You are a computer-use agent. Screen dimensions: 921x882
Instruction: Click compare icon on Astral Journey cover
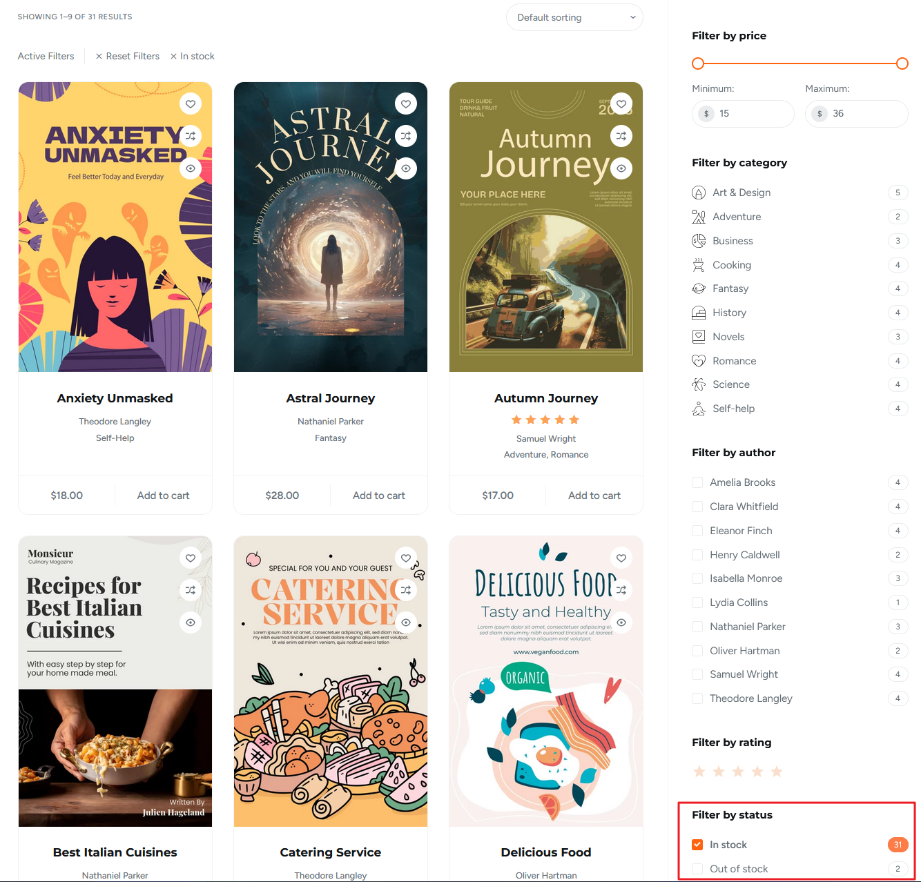[406, 136]
